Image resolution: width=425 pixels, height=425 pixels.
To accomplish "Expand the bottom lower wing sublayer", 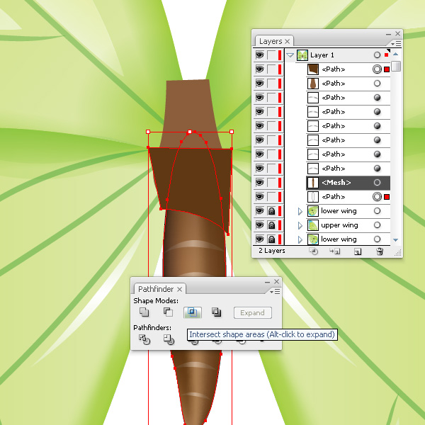I will tap(300, 239).
